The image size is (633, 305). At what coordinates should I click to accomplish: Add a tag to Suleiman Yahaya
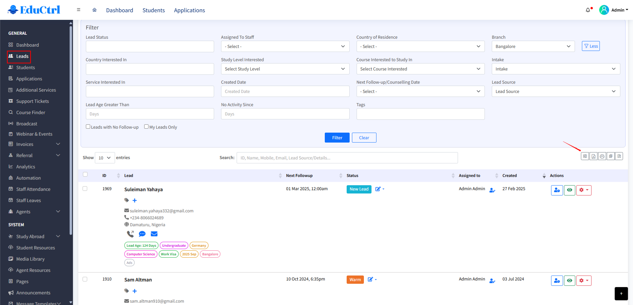point(135,200)
